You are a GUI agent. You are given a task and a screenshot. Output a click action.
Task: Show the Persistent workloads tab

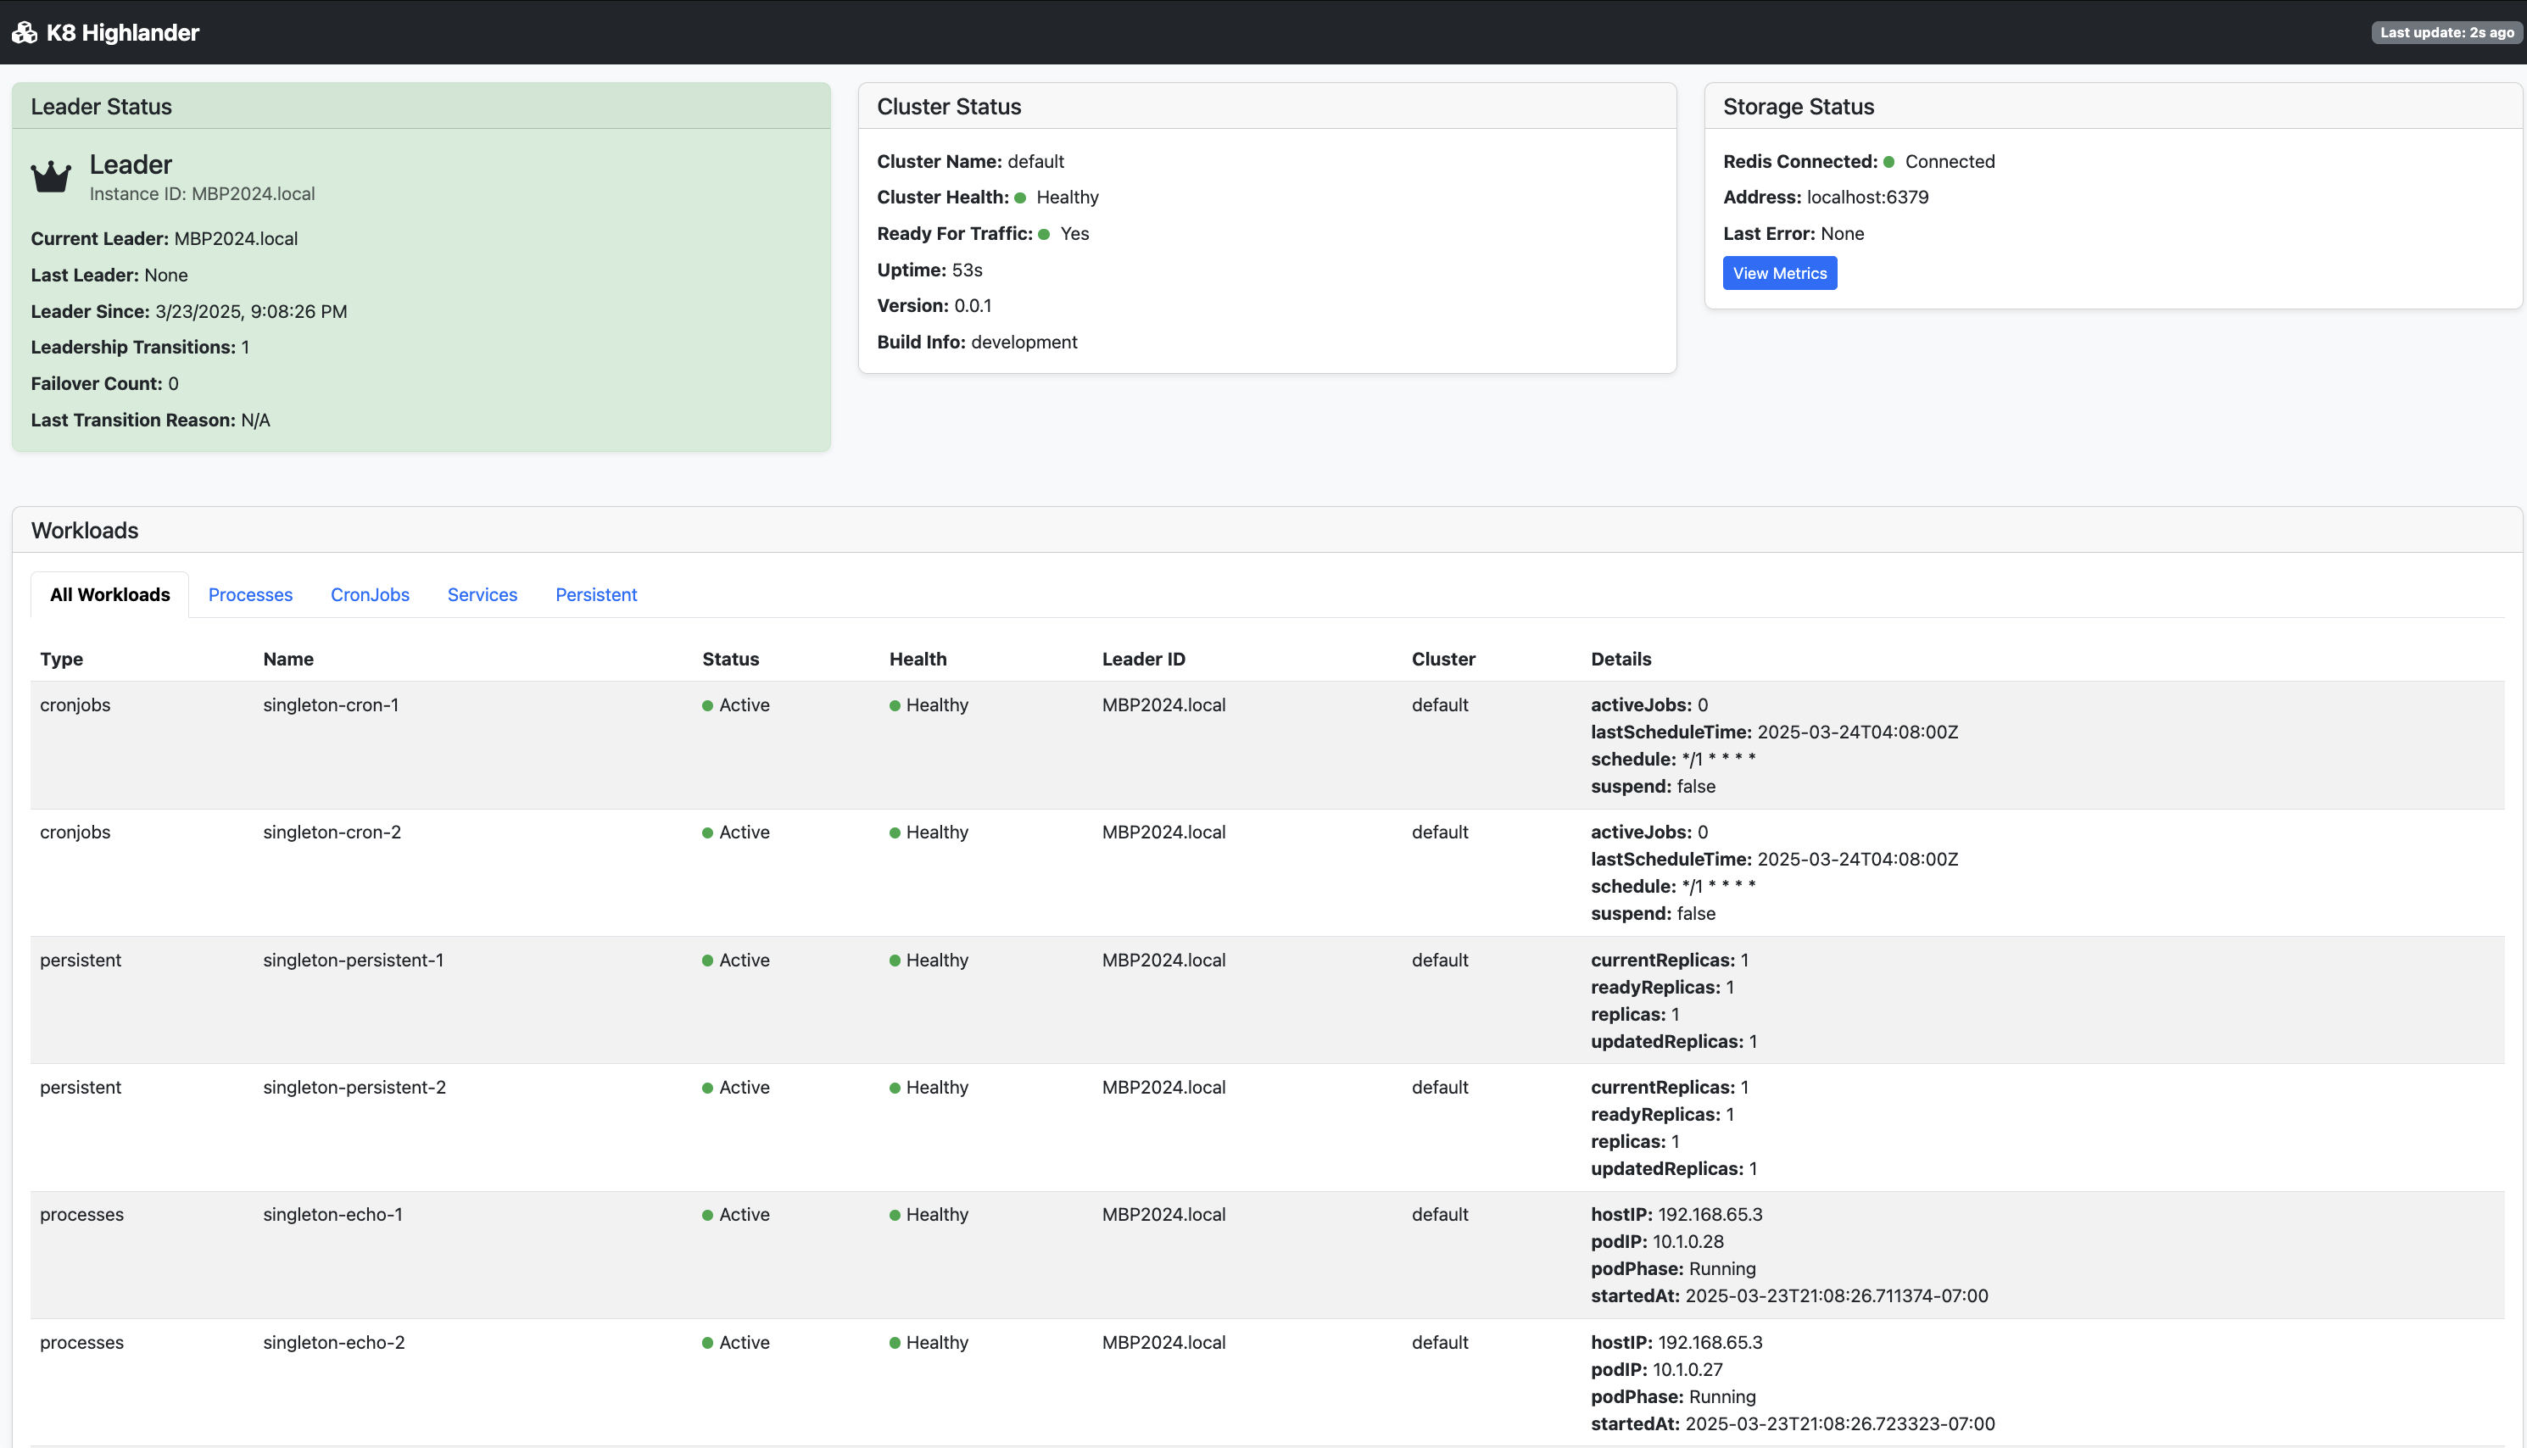(x=595, y=595)
